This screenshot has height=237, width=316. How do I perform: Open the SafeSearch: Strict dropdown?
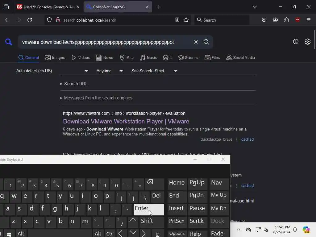pos(154,71)
